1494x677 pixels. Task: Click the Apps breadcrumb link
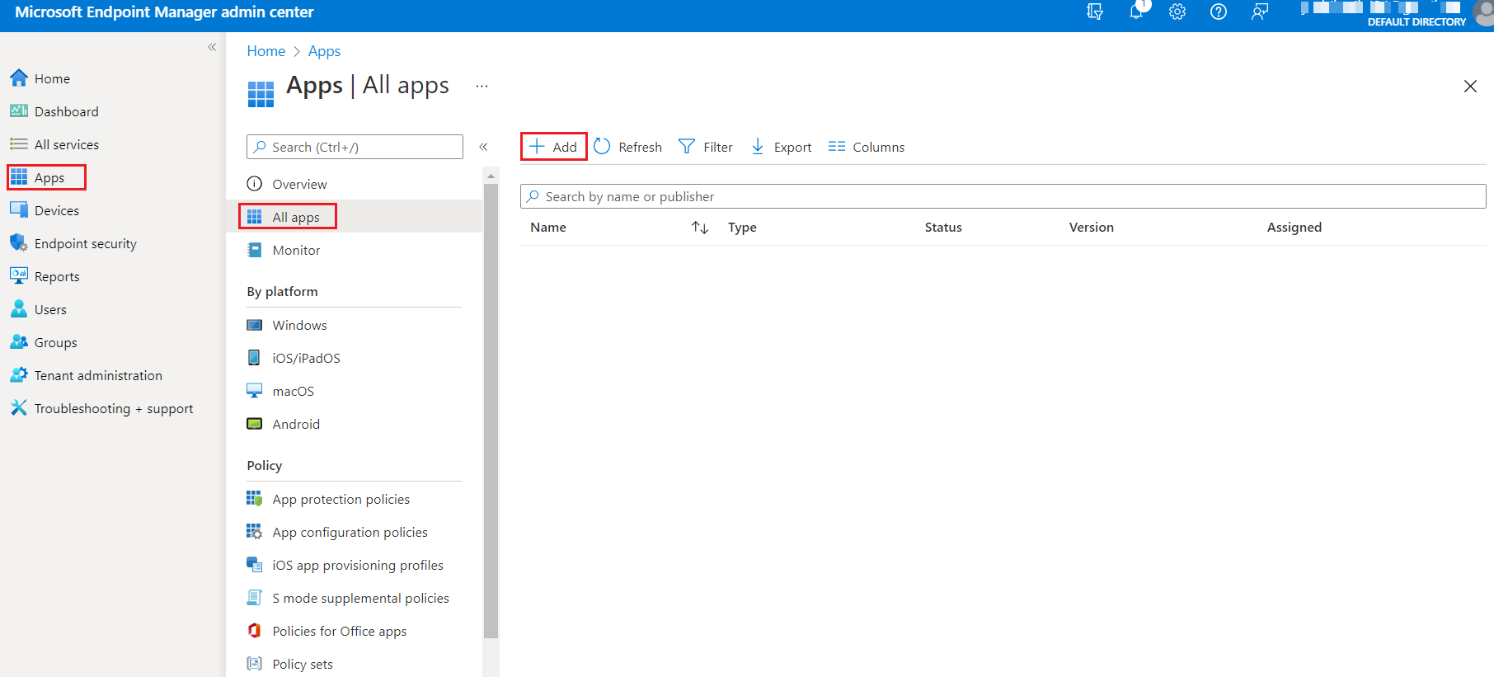click(324, 51)
